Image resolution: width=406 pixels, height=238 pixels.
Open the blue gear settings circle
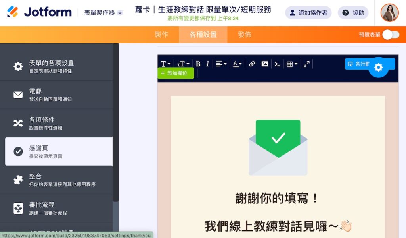378,68
